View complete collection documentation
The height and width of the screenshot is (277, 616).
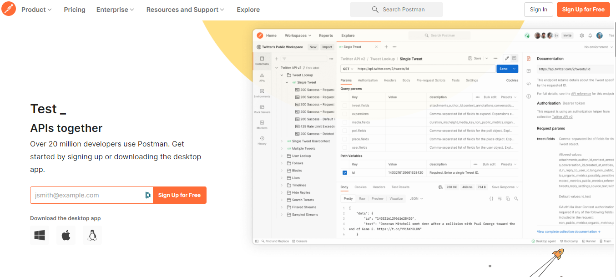[x=568, y=232]
